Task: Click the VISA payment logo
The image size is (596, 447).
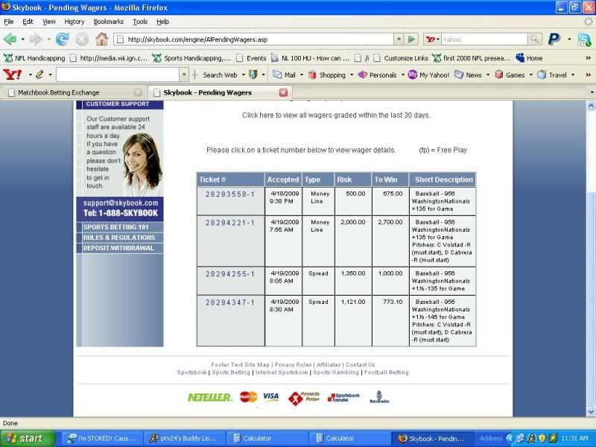Action: (270, 397)
